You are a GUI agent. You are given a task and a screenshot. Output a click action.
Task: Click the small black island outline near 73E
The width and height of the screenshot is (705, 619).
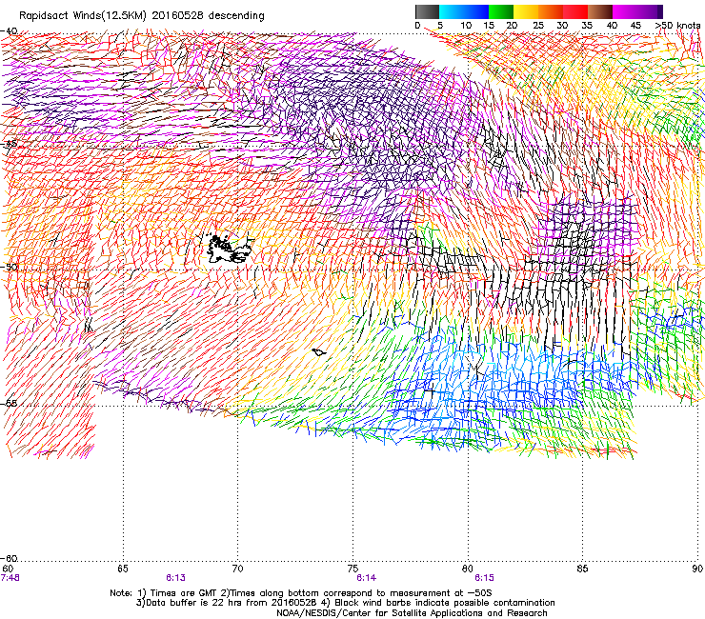tap(319, 352)
